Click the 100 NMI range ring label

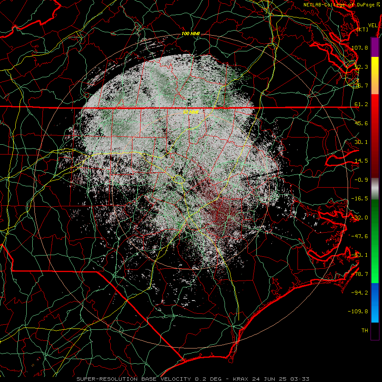[x=191, y=34]
